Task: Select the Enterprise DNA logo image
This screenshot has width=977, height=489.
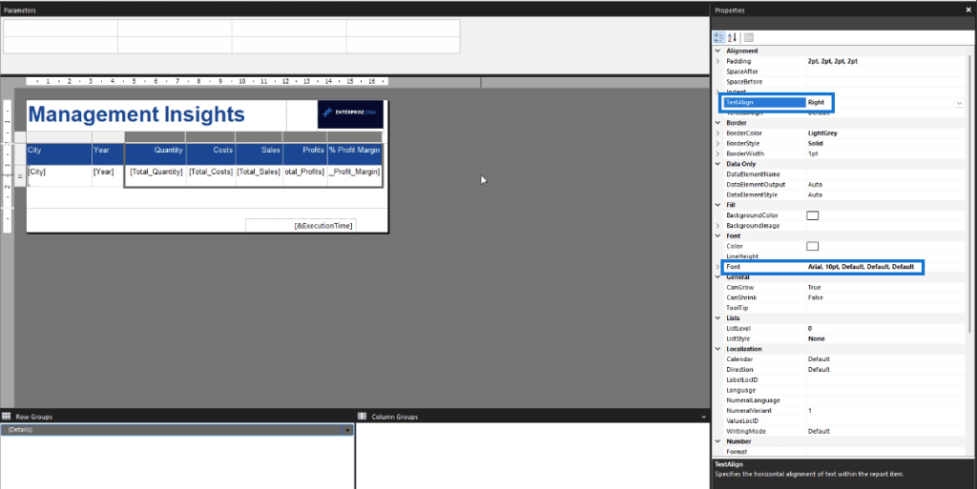Action: coord(350,113)
